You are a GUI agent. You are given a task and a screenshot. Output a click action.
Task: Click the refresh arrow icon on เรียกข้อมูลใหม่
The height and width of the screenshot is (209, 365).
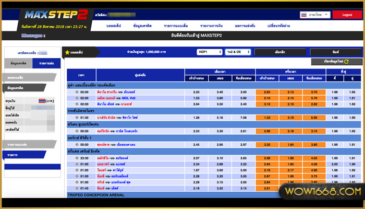coord(345,62)
